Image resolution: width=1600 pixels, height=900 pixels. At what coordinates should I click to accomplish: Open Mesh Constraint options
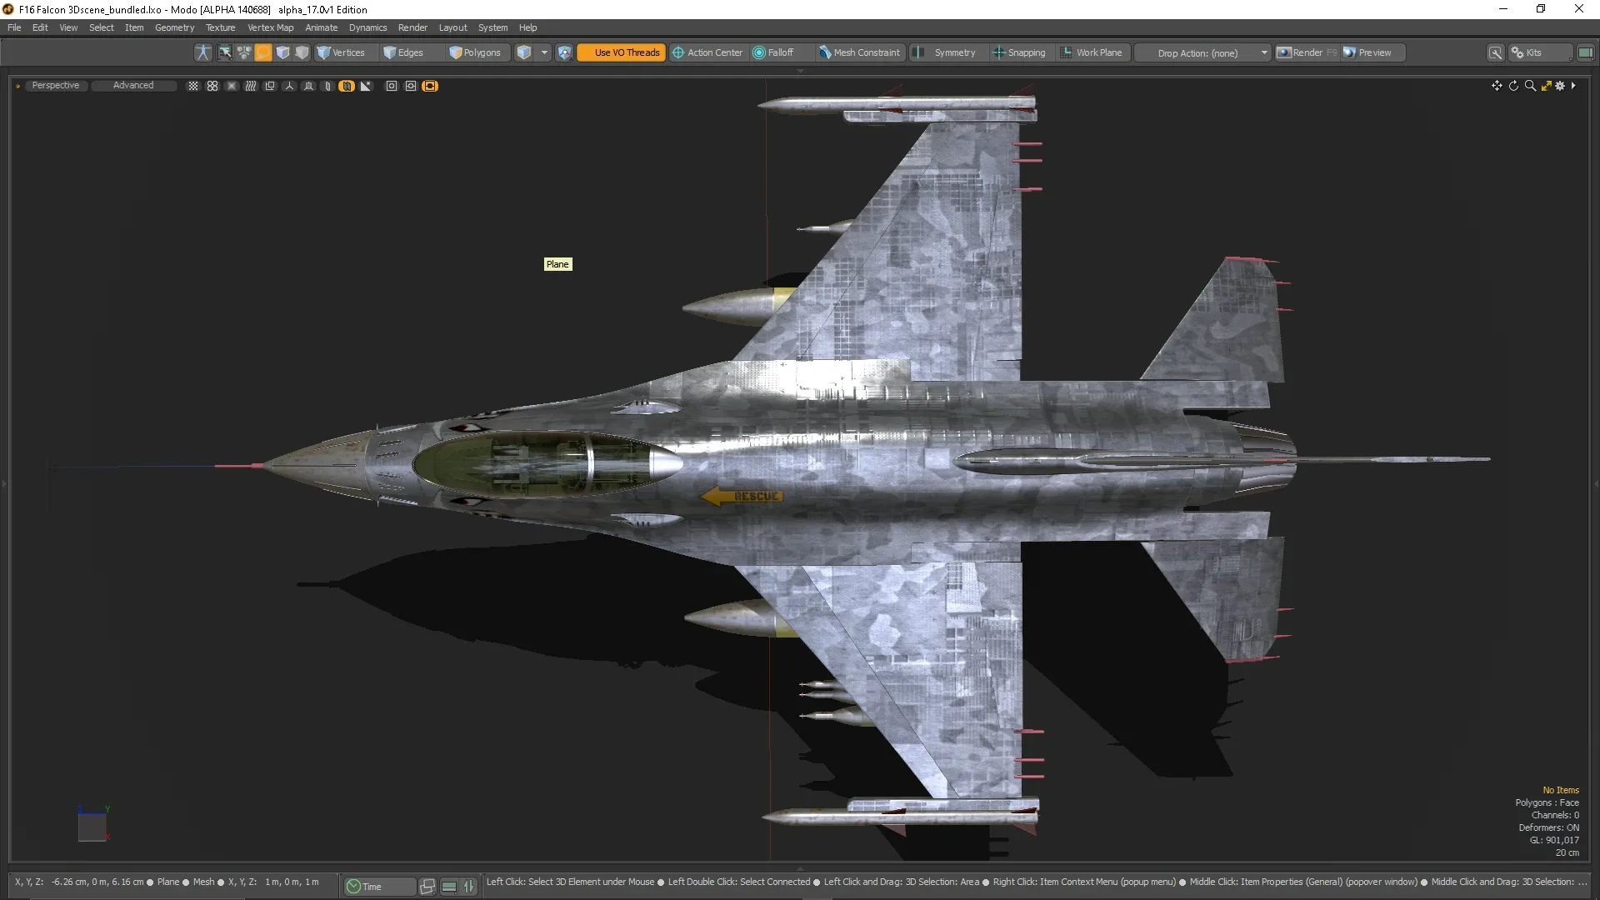pyautogui.click(x=859, y=52)
